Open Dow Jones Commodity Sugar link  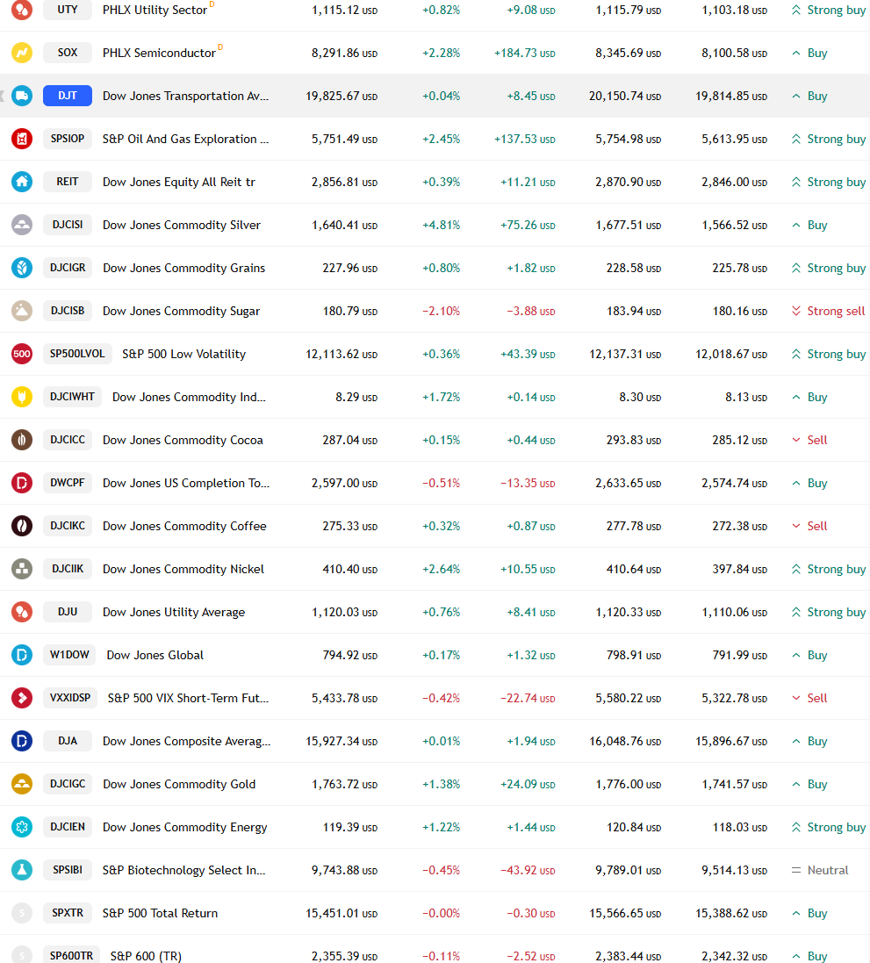coord(181,311)
